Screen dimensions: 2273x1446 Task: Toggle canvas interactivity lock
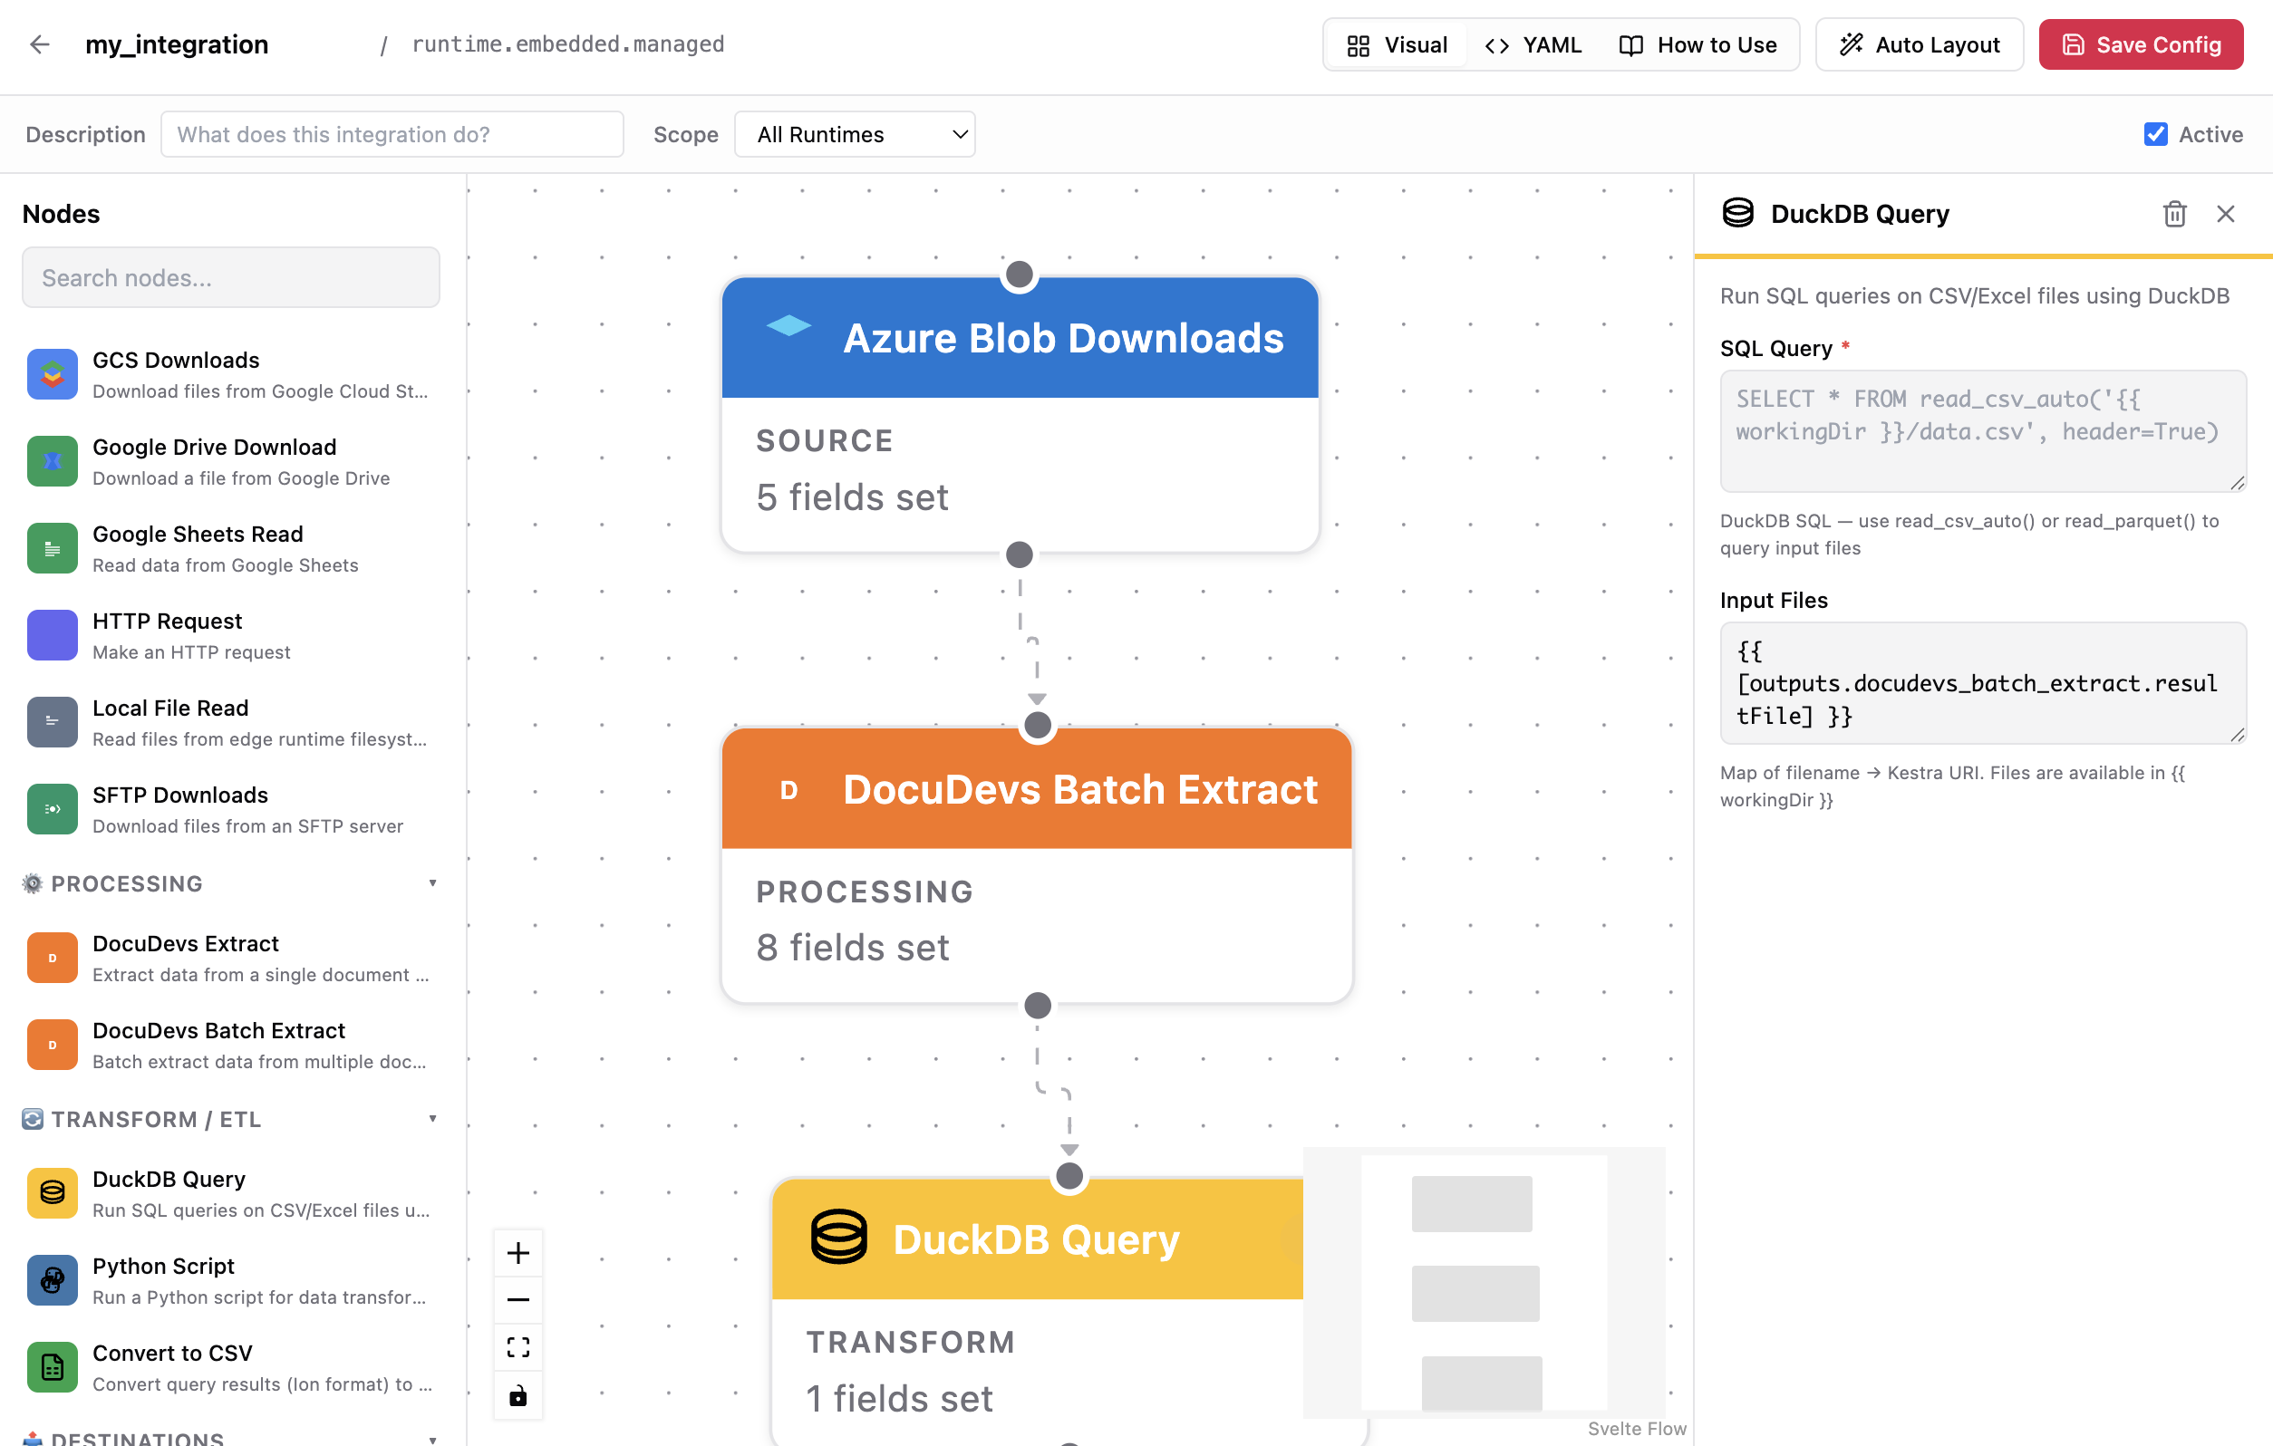tap(518, 1396)
